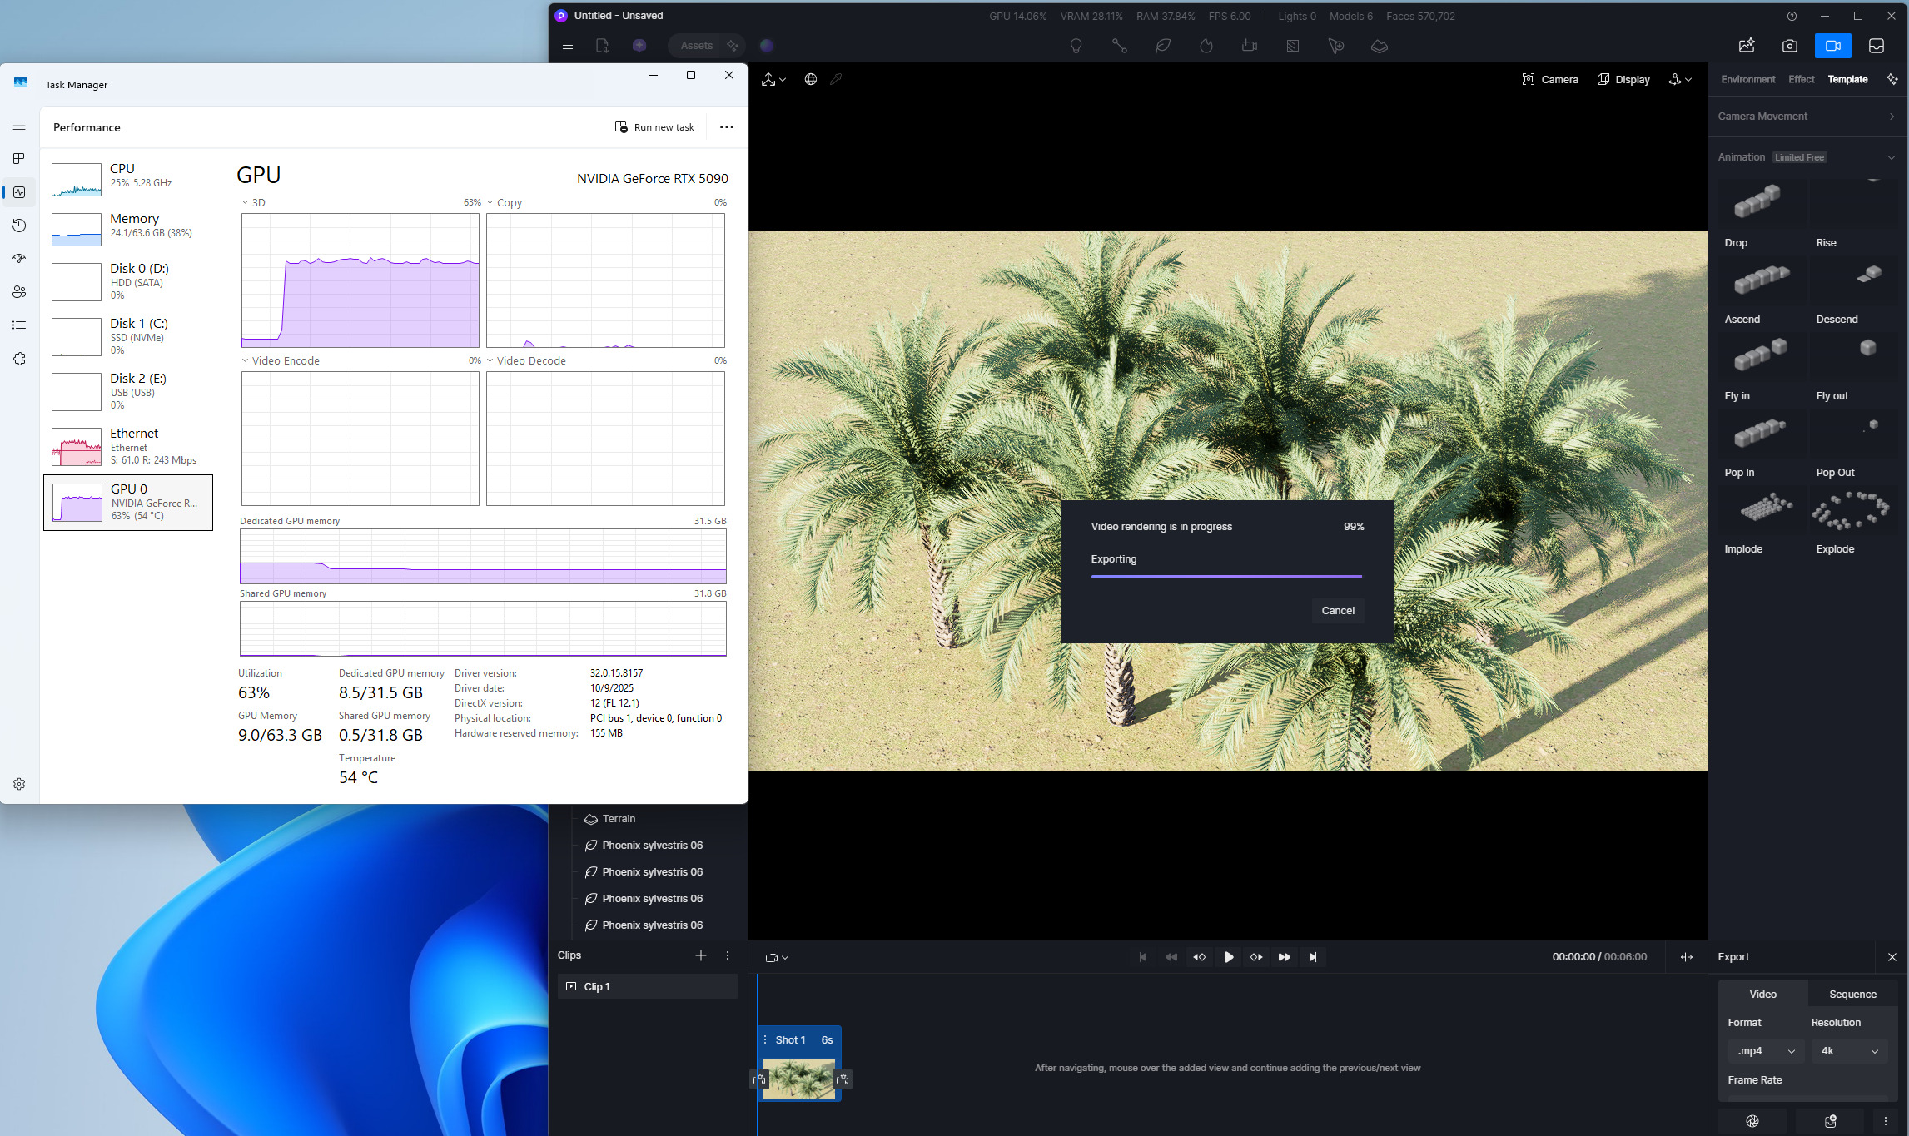This screenshot has width=1909, height=1136.
Task: Click the vegetation leaf tool icon
Action: click(x=1162, y=46)
